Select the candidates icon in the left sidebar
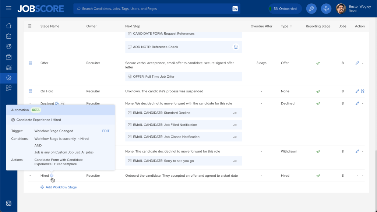Screen dimensions: 377x212 point(8,46)
